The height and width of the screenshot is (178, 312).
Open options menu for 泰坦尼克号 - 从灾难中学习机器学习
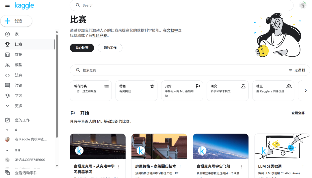click(x=119, y=167)
